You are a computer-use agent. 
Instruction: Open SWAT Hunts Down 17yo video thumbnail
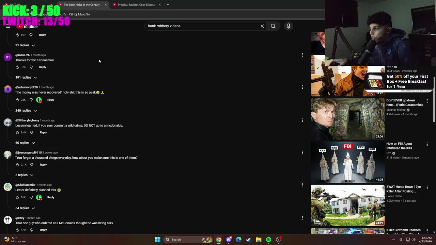347,206
